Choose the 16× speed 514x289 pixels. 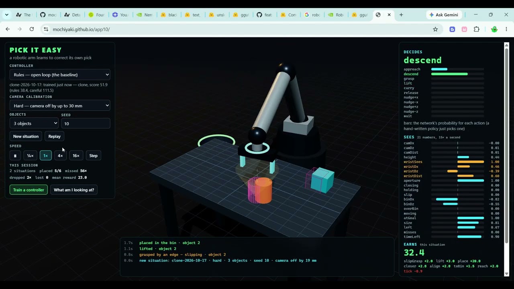(x=76, y=156)
